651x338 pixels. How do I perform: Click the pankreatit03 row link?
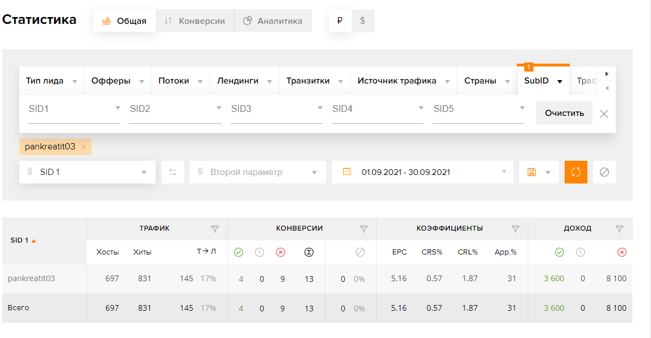(31, 278)
